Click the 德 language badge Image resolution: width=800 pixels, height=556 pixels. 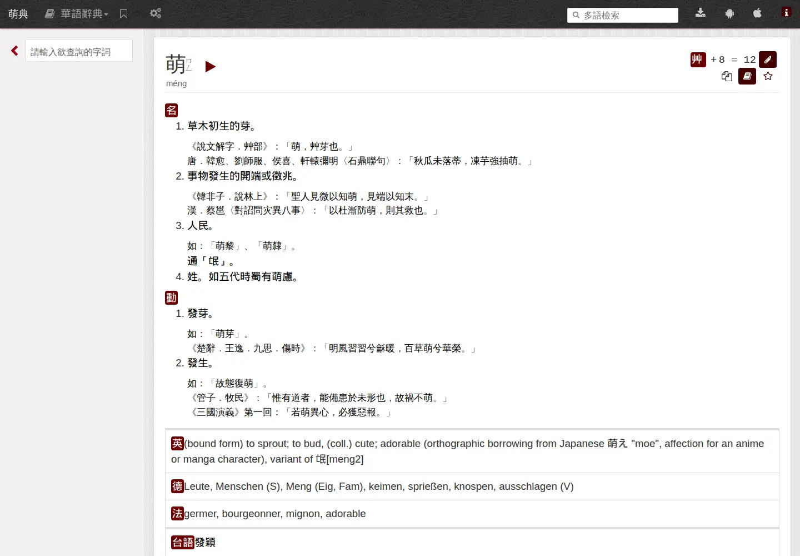(178, 487)
